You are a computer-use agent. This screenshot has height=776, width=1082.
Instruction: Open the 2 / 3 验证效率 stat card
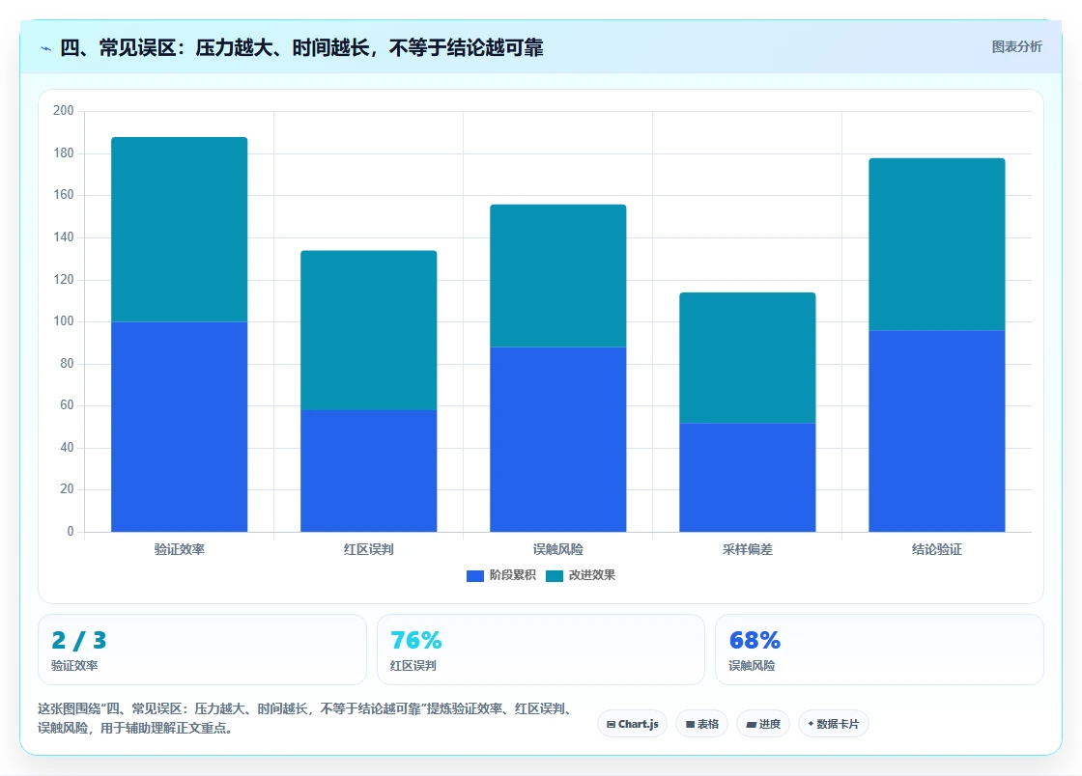click(x=202, y=650)
